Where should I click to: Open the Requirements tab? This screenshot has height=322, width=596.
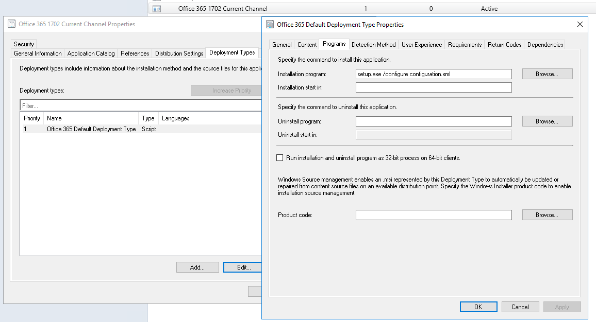465,45
